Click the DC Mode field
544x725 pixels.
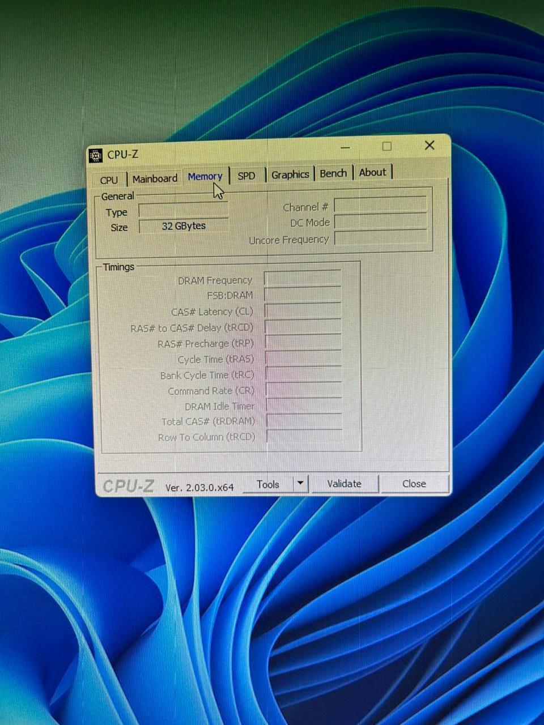pyautogui.click(x=380, y=221)
